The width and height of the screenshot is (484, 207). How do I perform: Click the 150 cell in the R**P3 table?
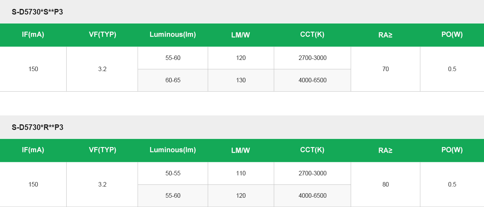coord(33,184)
